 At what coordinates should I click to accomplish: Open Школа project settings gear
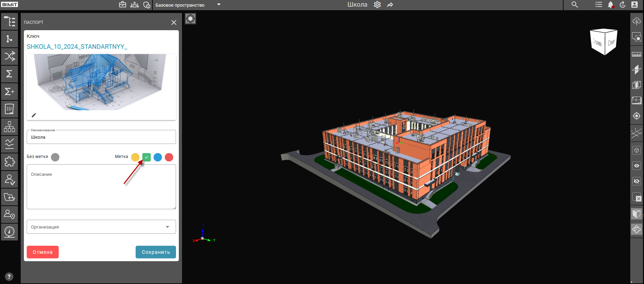coord(377,5)
